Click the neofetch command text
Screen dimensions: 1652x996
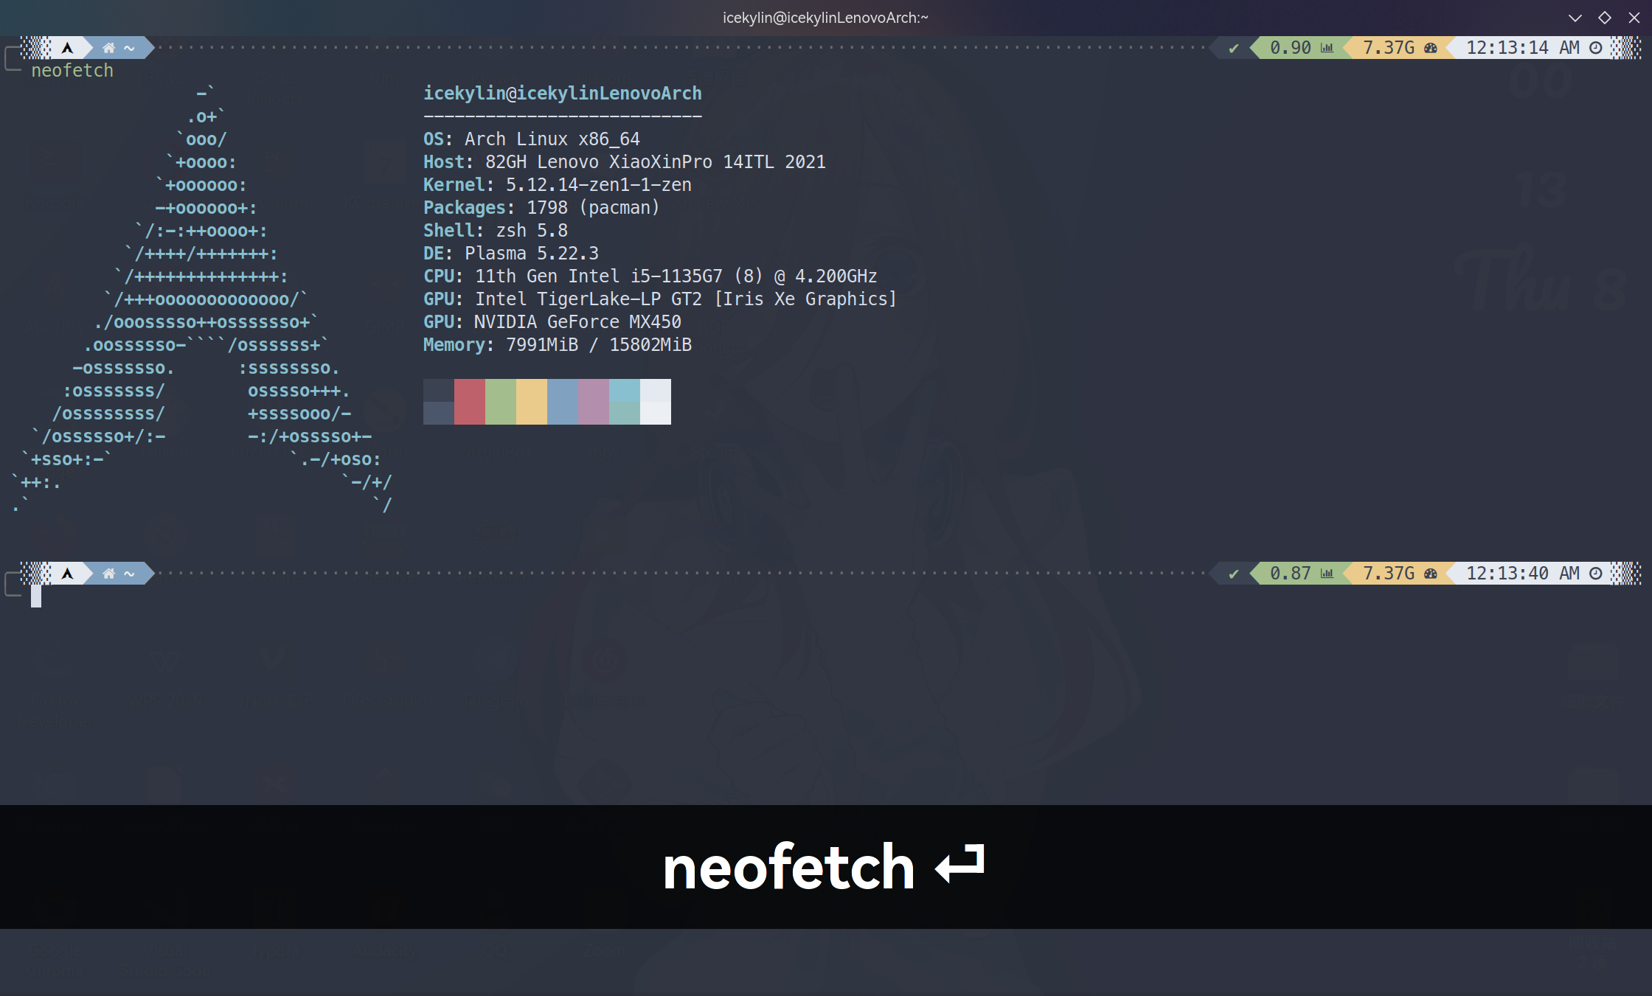click(x=72, y=70)
